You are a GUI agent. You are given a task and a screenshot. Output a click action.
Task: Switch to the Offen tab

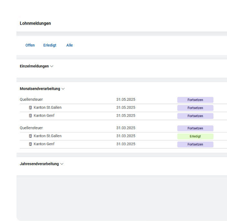(30, 45)
